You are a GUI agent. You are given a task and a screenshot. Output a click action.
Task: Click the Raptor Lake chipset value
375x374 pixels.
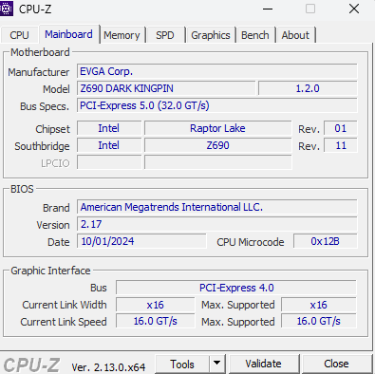tap(217, 128)
